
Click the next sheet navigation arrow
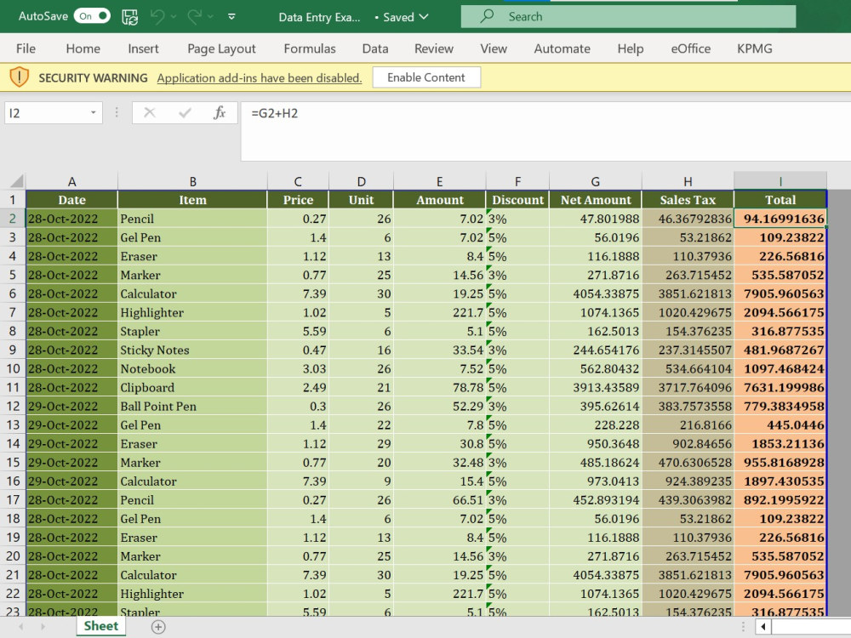(x=43, y=627)
